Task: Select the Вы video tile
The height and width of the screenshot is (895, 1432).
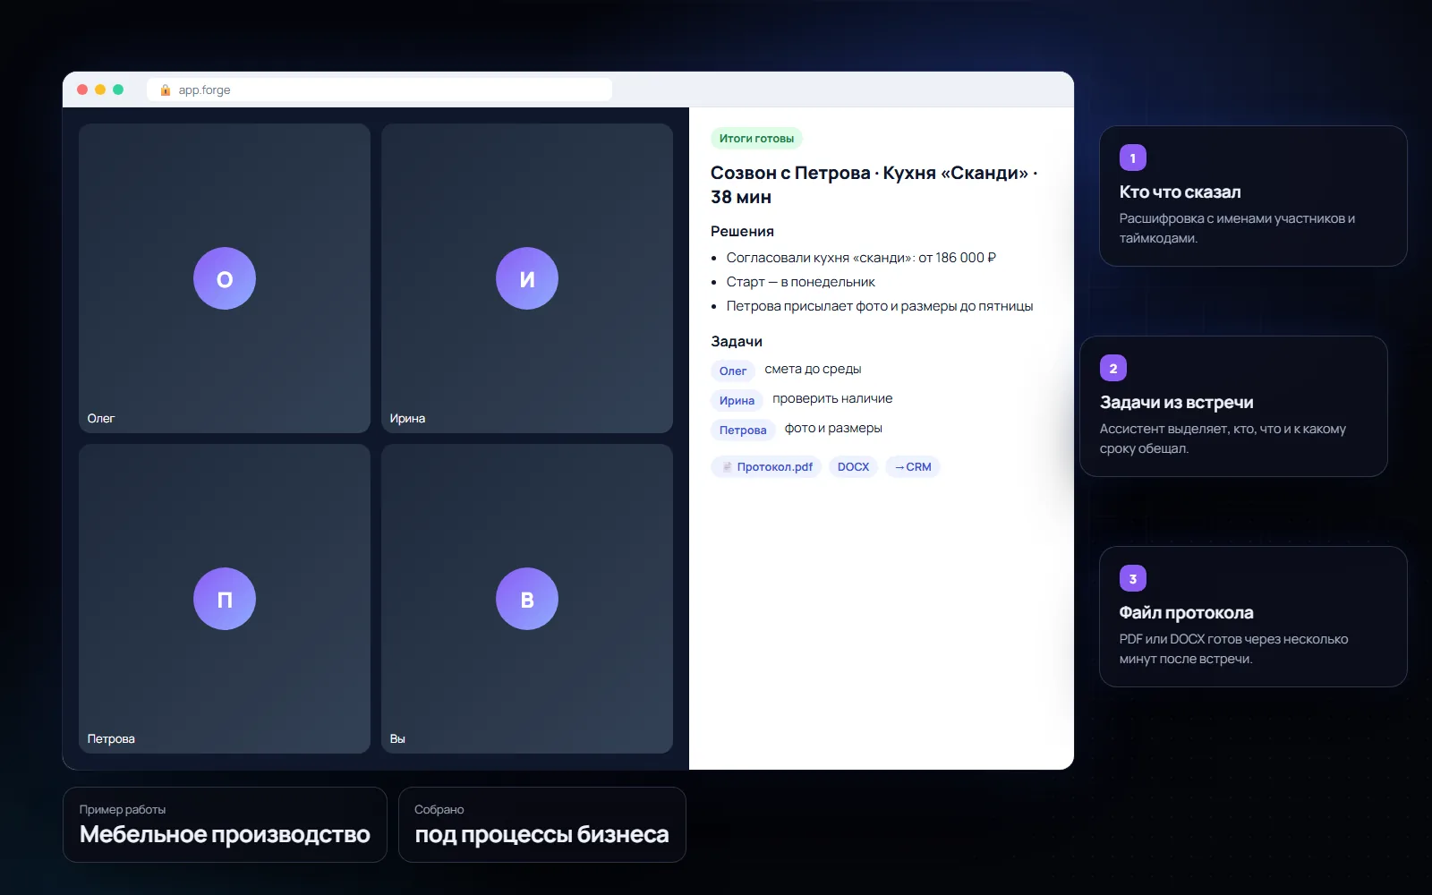Action: click(x=527, y=599)
